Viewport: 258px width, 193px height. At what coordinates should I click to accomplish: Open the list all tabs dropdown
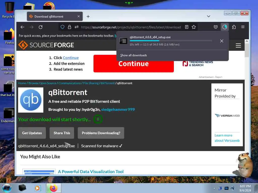click(x=208, y=16)
